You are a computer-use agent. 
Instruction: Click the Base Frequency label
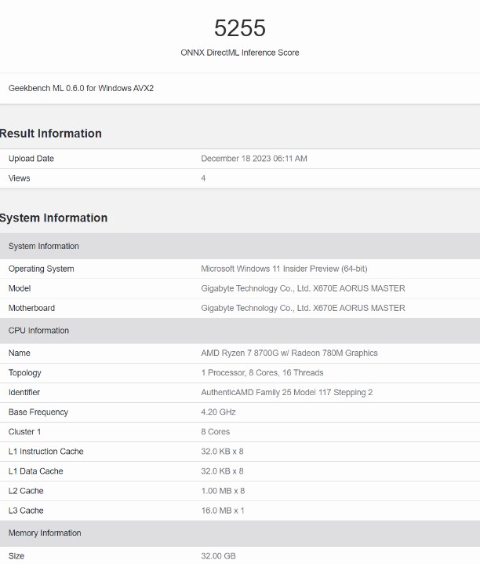(x=38, y=412)
